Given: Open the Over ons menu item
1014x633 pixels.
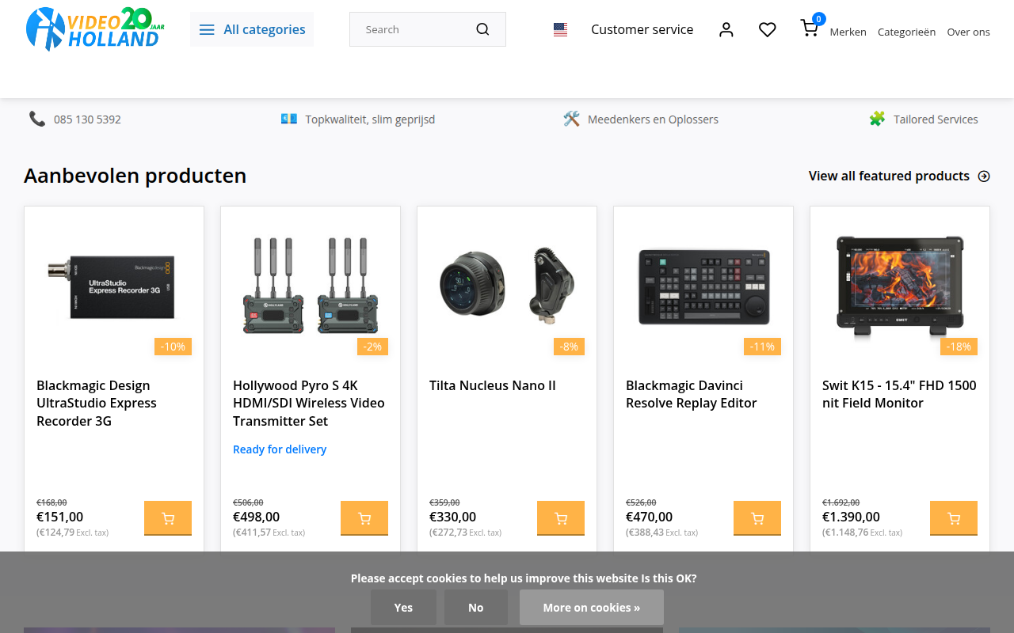Looking at the screenshot, I should coord(968,32).
